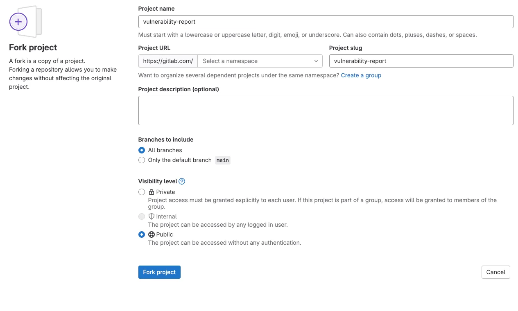
Task: Click the main branch name badge
Action: [223, 160]
